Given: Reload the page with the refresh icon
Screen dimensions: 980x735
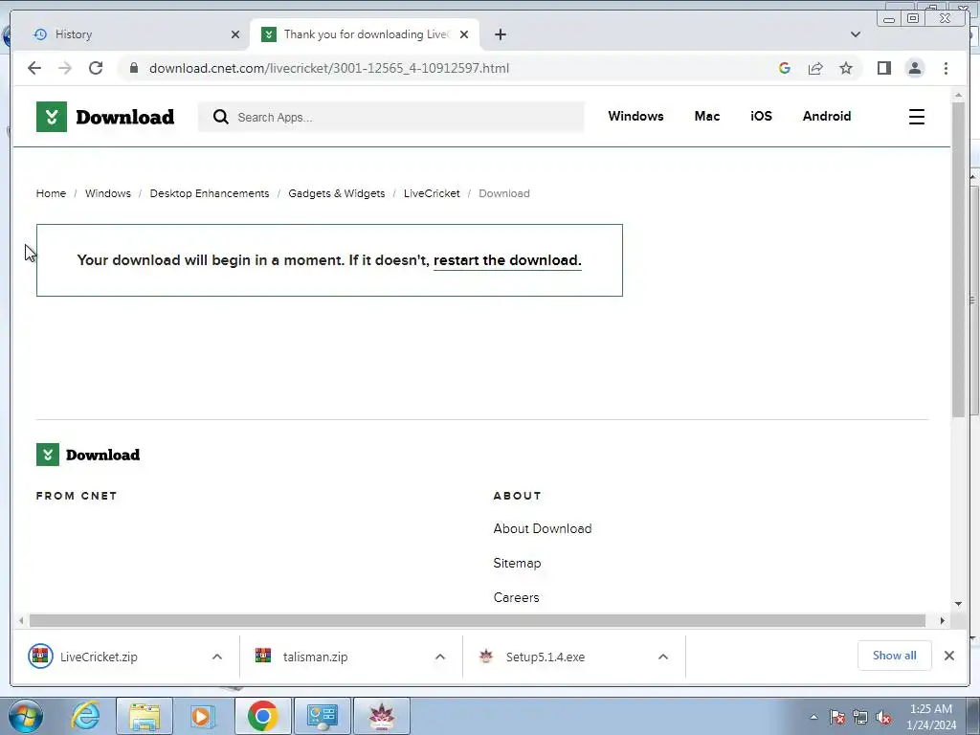Looking at the screenshot, I should click(x=96, y=68).
